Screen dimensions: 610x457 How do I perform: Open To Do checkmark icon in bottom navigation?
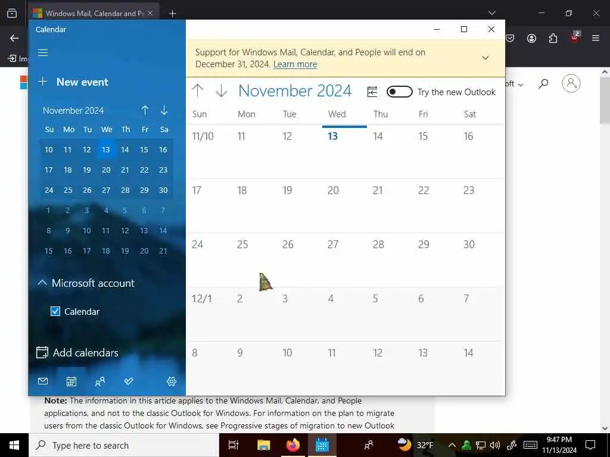(x=129, y=381)
